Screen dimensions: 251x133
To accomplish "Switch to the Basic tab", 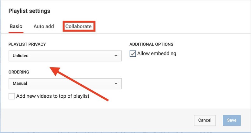I will 16,26.
